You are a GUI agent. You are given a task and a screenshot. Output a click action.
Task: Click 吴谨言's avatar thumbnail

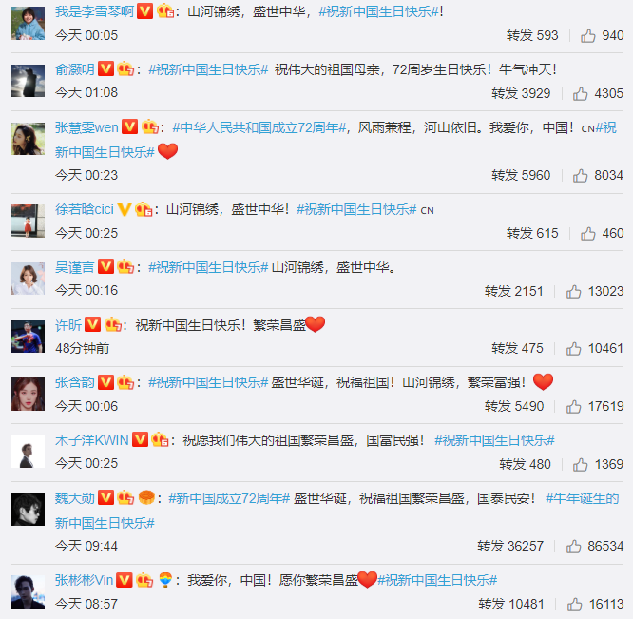28,279
